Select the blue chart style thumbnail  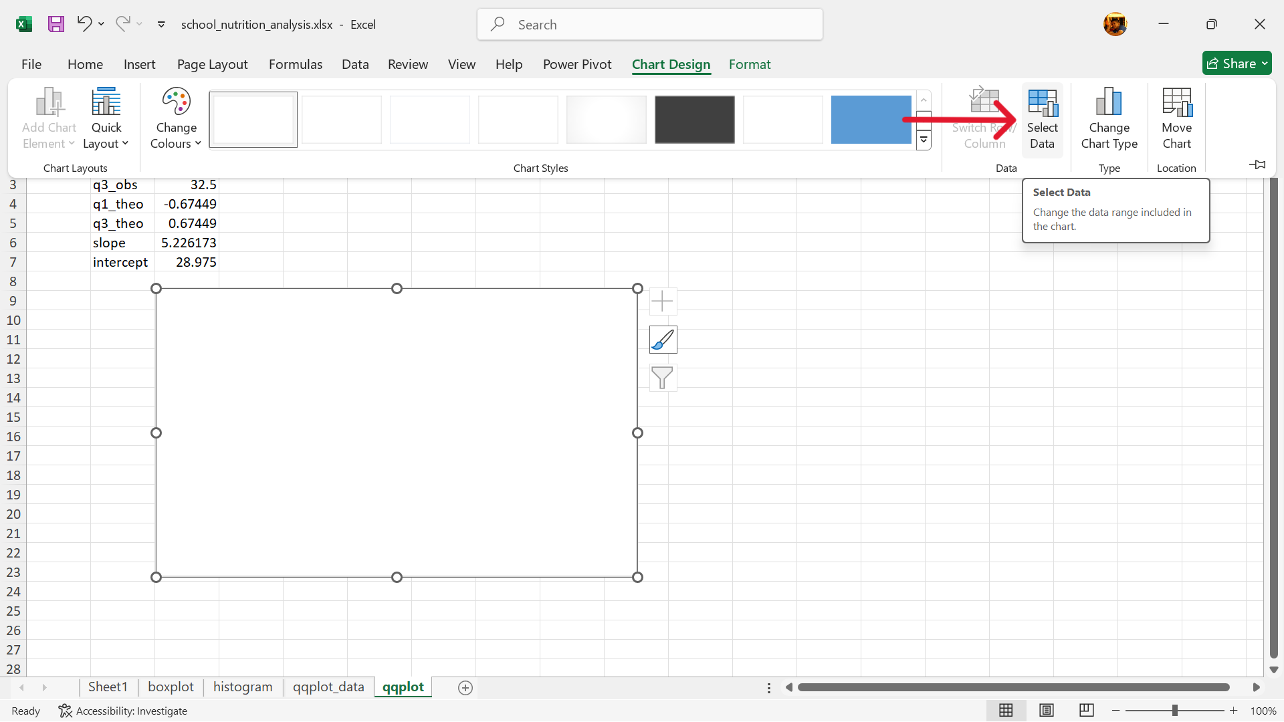pyautogui.click(x=871, y=120)
